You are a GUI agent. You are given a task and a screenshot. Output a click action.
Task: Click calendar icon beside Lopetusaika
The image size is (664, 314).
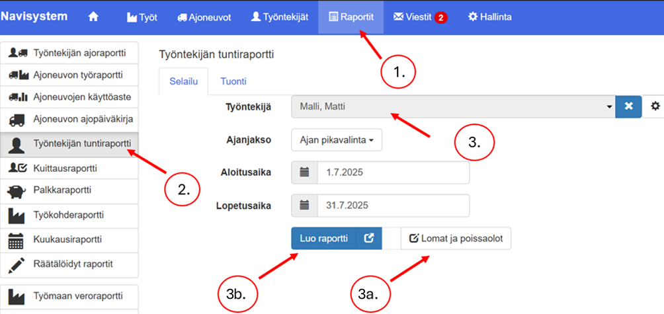click(x=304, y=206)
